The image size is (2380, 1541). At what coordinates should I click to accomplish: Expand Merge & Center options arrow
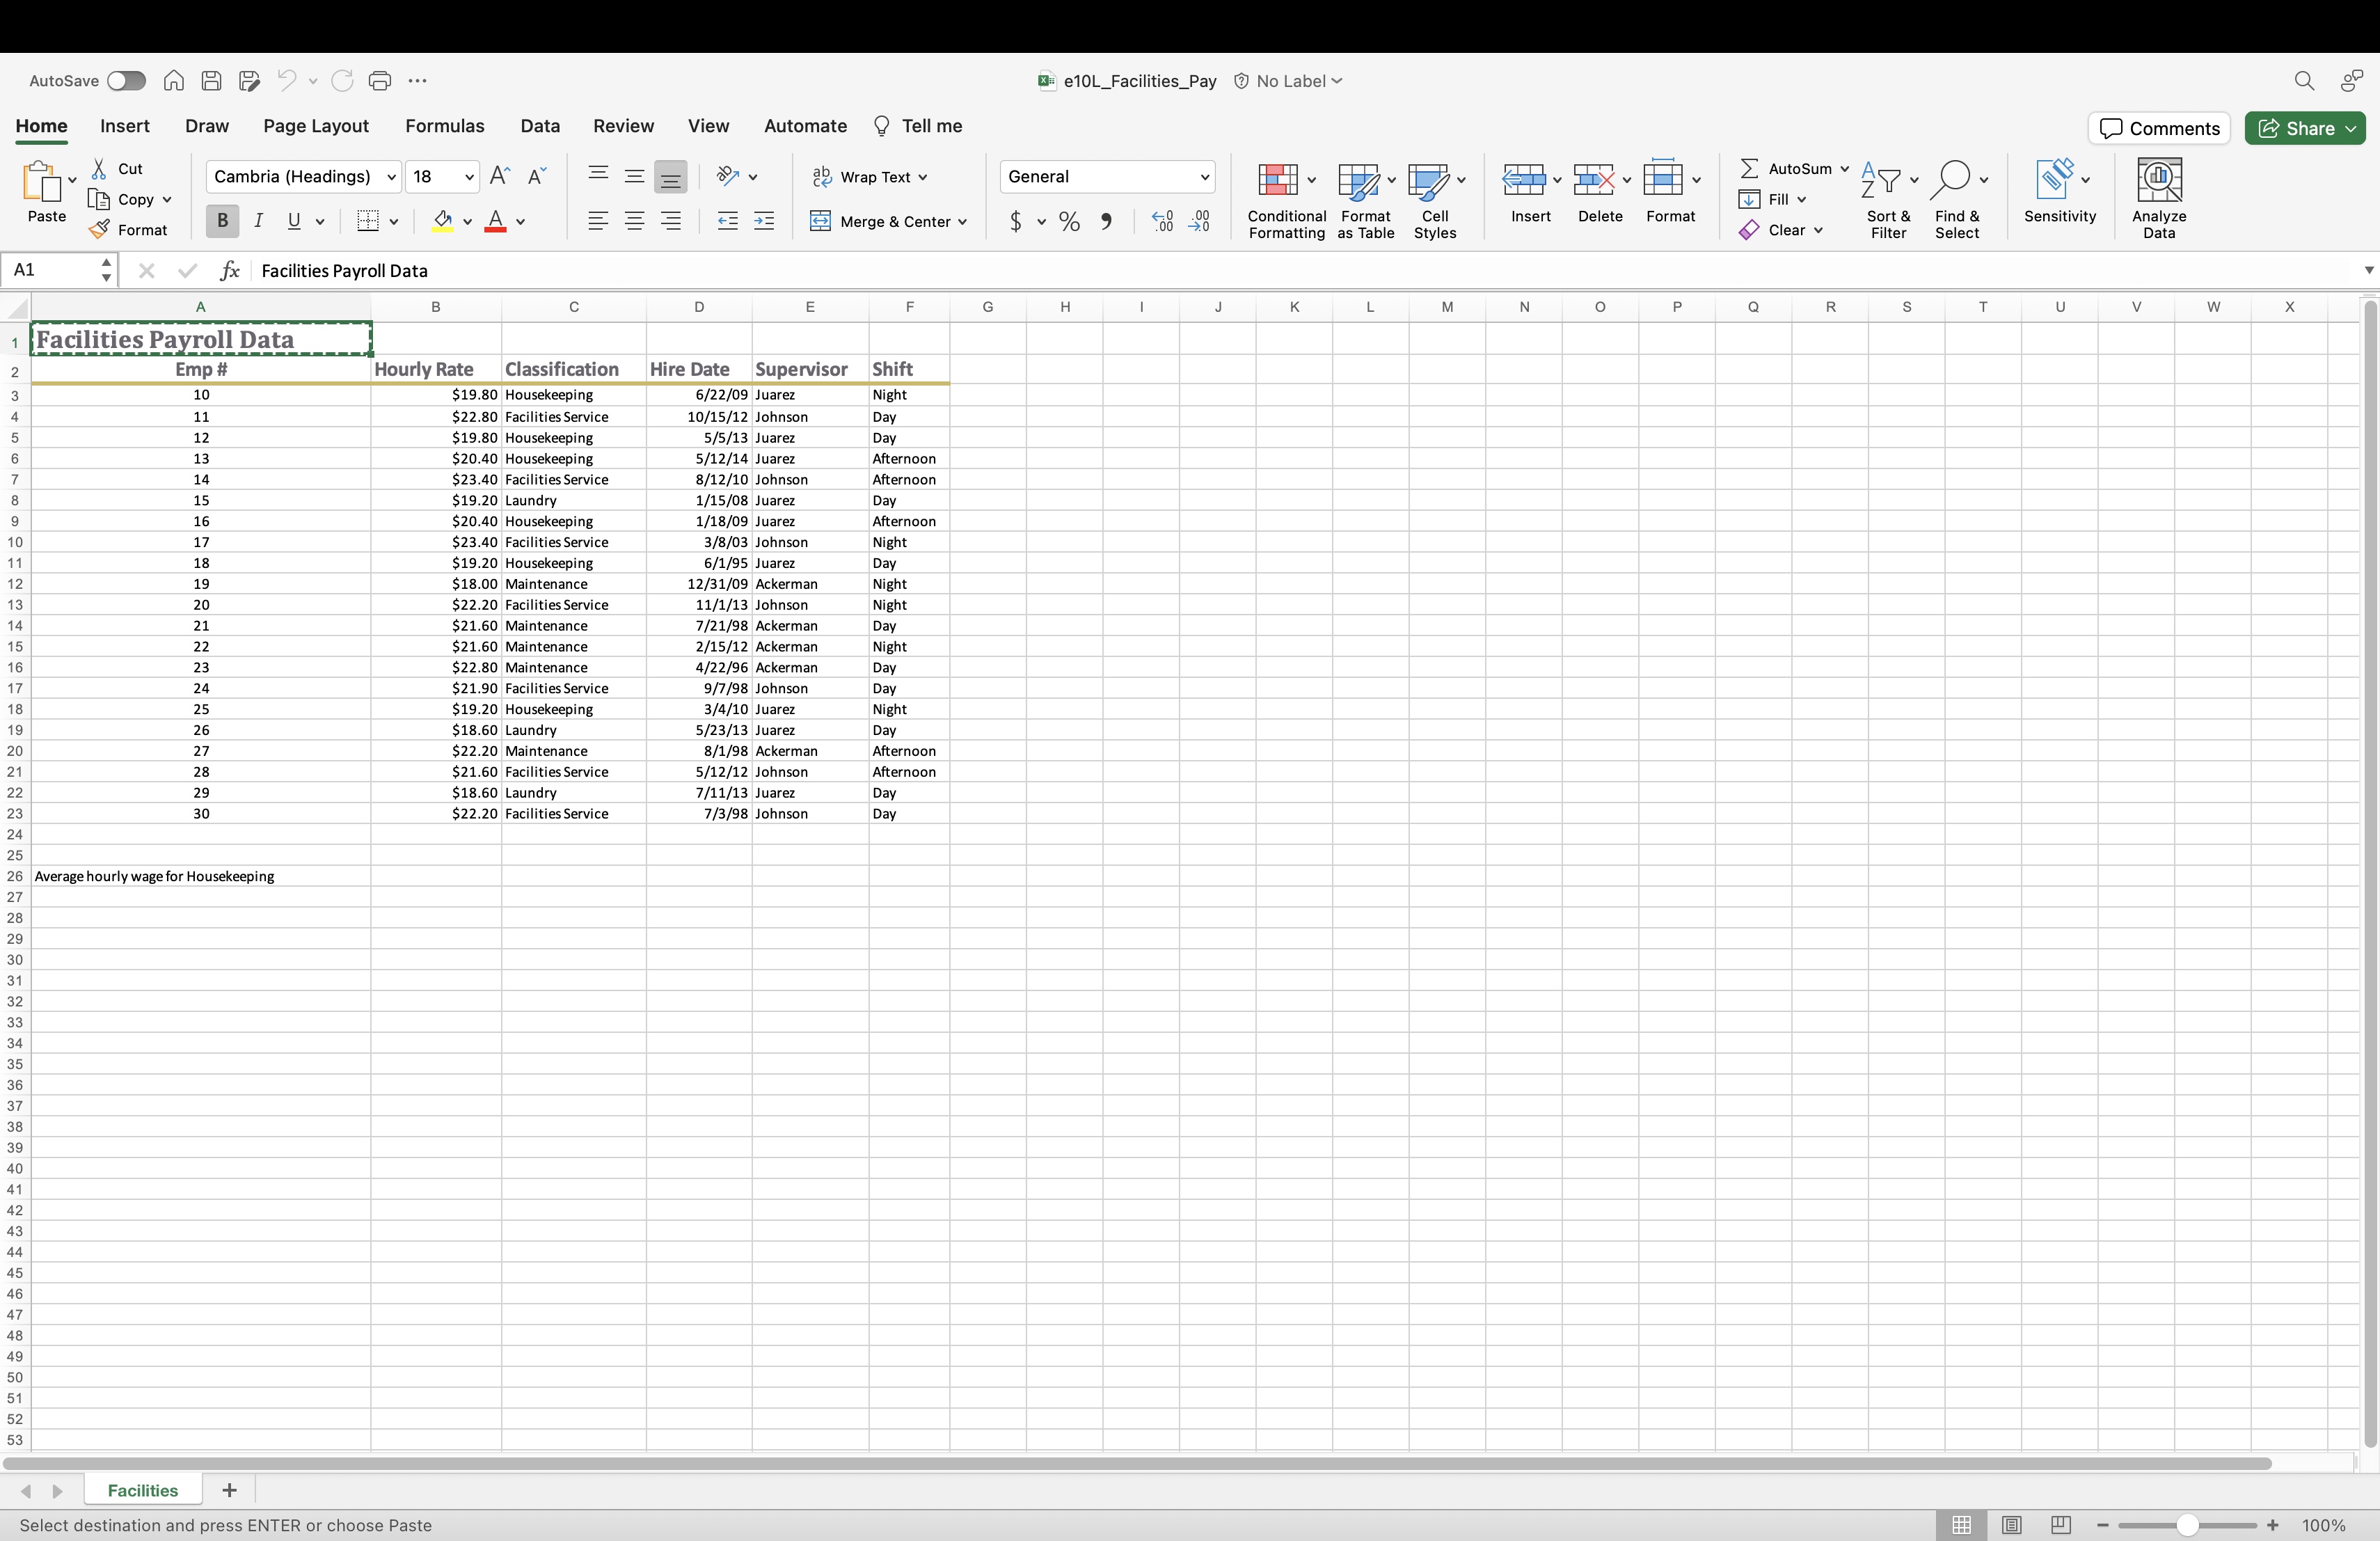pyautogui.click(x=962, y=222)
